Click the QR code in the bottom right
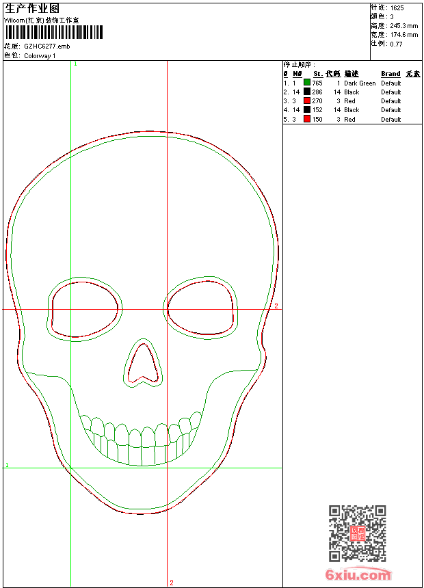Image resolution: width=424 pixels, height=588 pixels. coord(357,533)
